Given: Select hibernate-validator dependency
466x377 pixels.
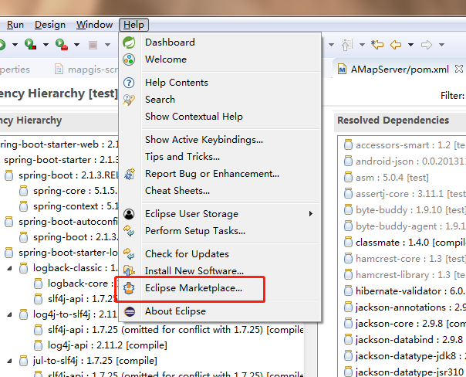Looking at the screenshot, I should [404, 291].
